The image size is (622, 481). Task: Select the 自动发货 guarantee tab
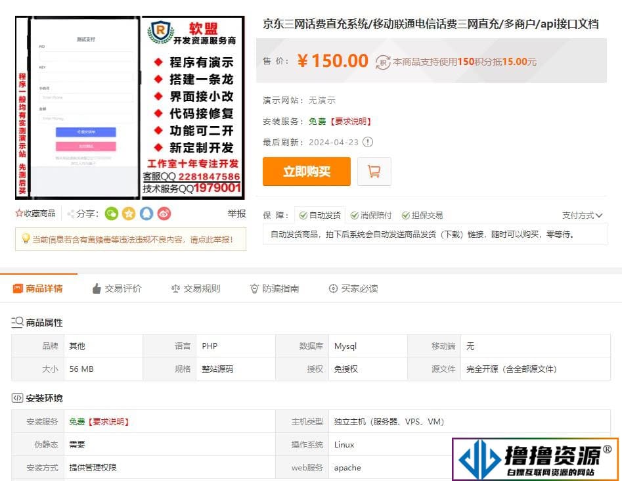pos(320,215)
